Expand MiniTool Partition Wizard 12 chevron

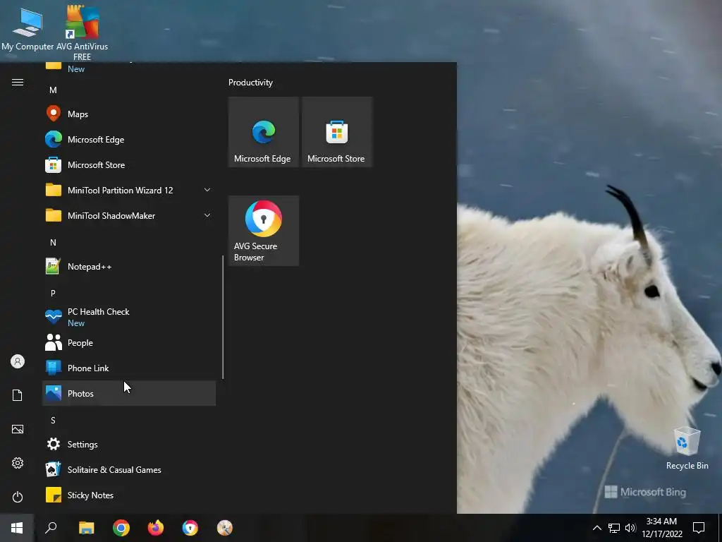tap(207, 190)
